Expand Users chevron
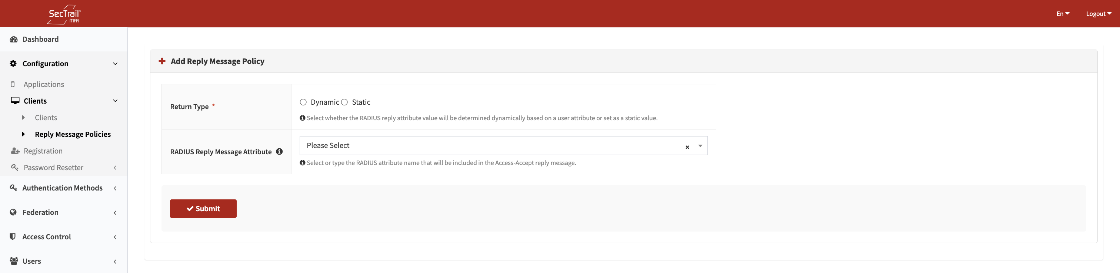 (x=115, y=261)
